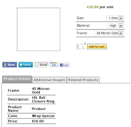Click the Google +1 button
This screenshot has height=127, width=131.
coord(54,65)
